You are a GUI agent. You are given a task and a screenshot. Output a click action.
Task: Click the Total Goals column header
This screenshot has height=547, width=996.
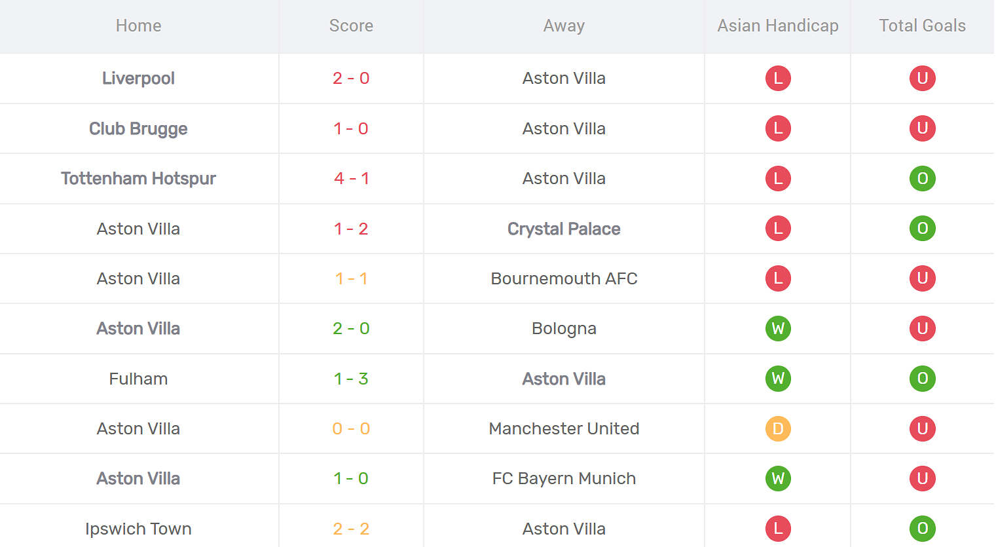tap(922, 26)
